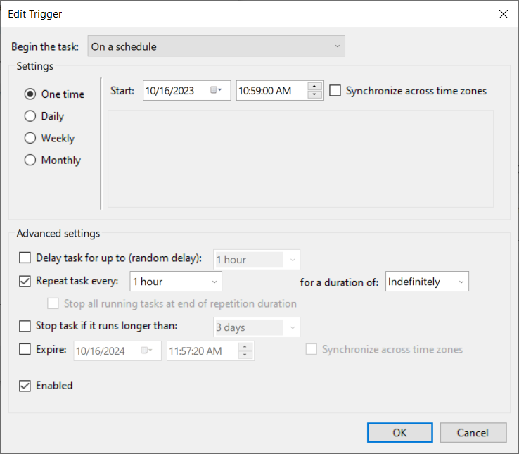Select the One time radio button
The width and height of the screenshot is (519, 454).
[30, 94]
